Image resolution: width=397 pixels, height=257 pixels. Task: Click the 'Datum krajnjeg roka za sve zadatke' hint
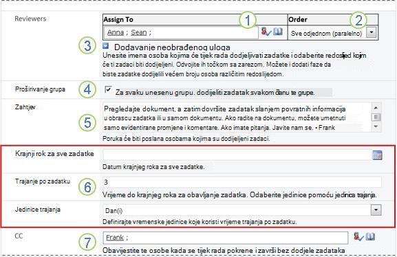(x=153, y=167)
